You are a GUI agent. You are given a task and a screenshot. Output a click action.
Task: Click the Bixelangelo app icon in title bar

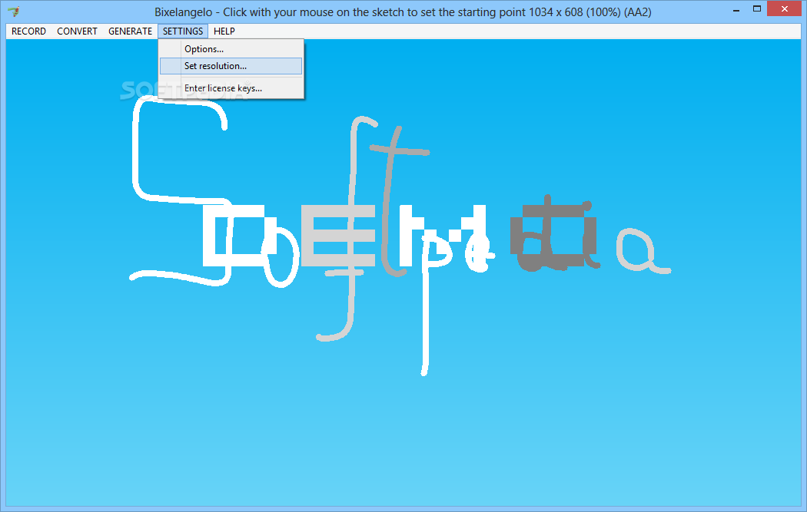tap(14, 11)
